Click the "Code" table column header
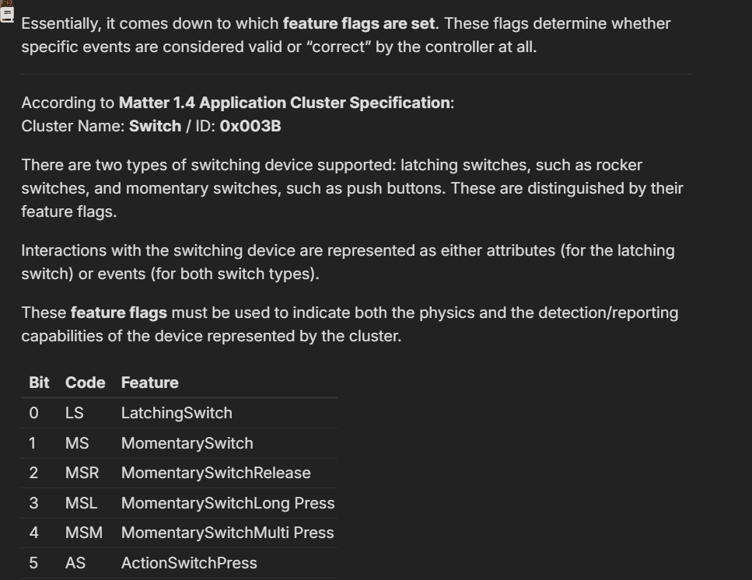 pos(85,383)
